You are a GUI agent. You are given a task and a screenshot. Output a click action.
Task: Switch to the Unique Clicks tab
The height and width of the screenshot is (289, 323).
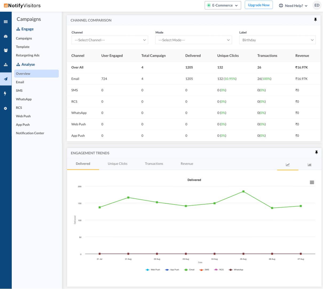(x=117, y=164)
